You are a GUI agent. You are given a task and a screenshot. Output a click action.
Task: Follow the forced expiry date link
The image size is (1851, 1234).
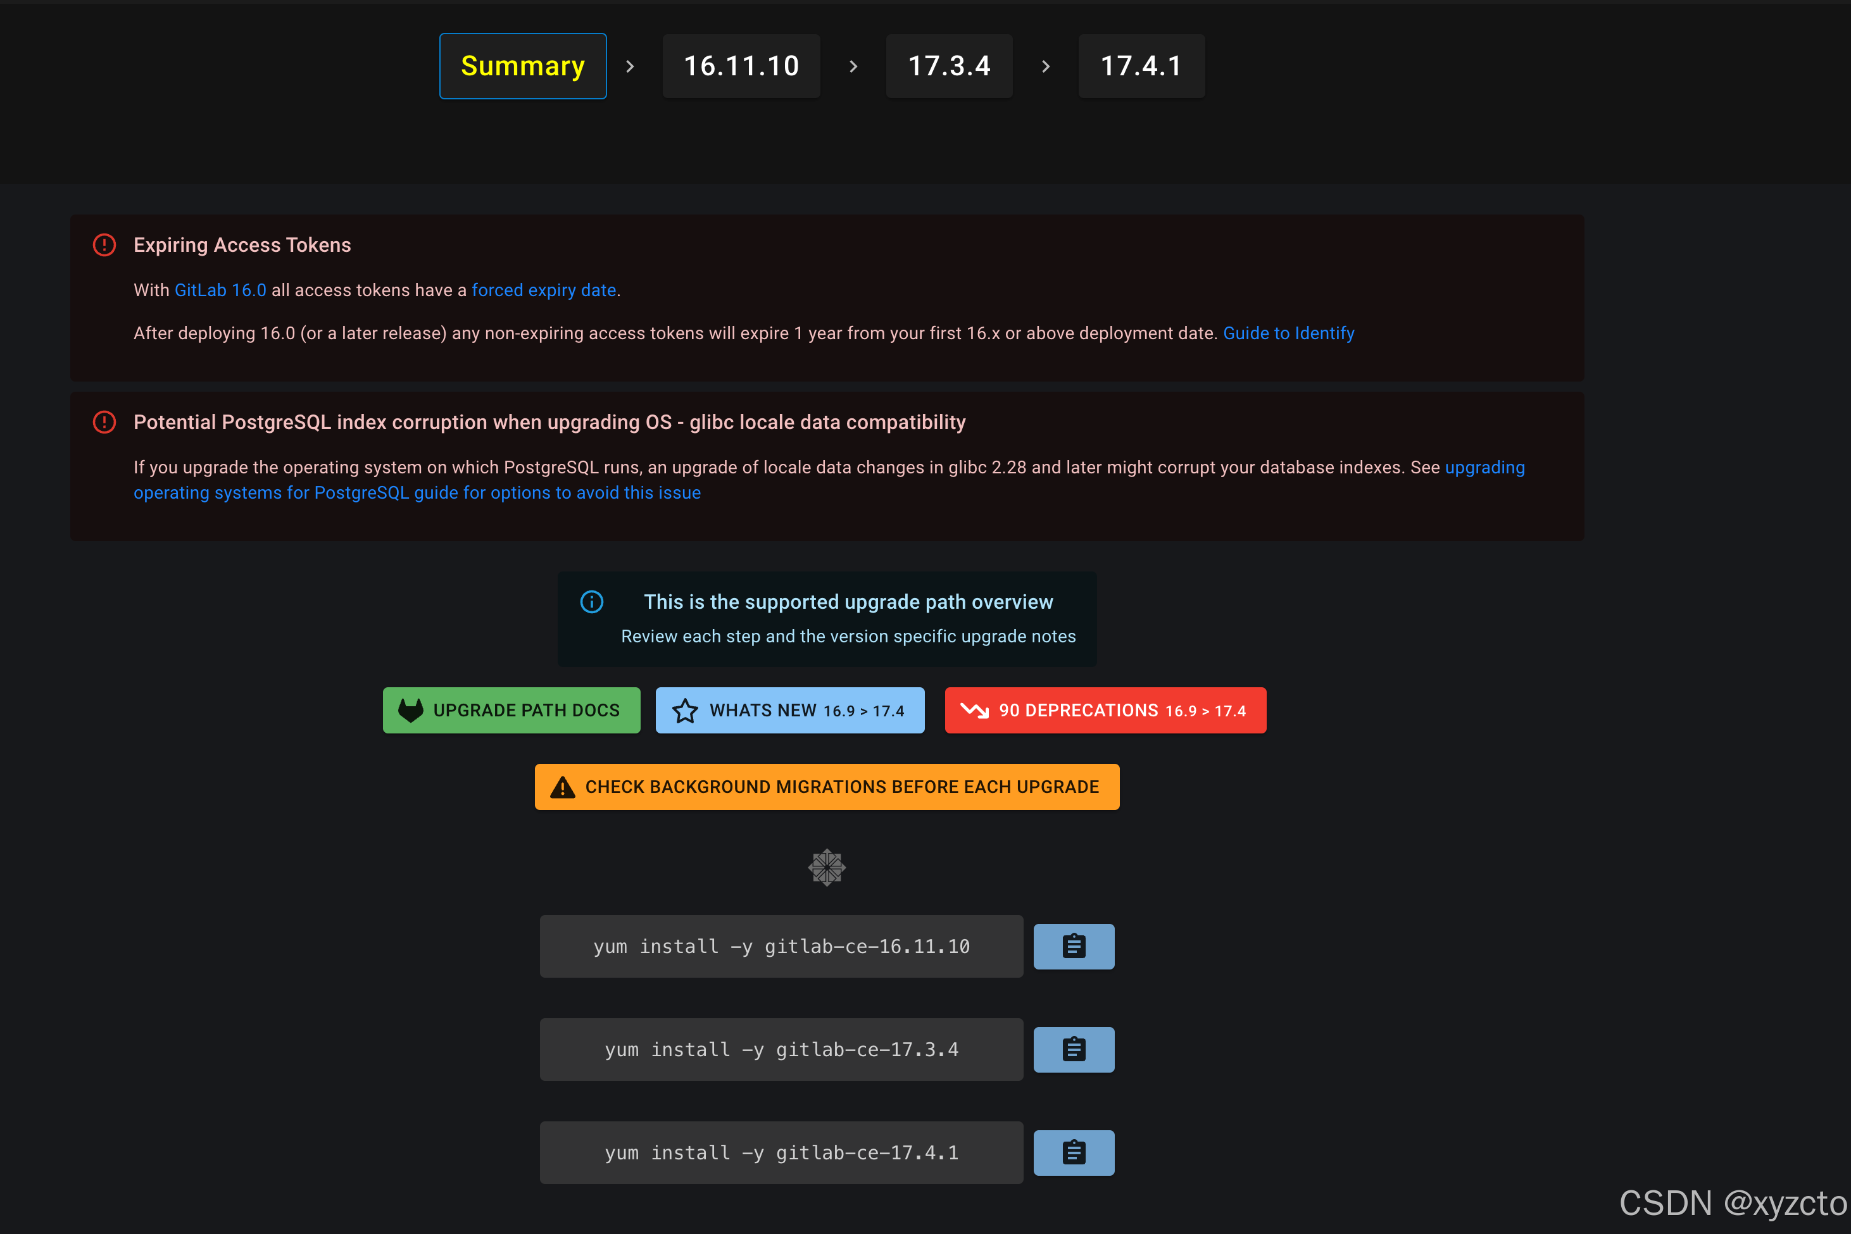click(543, 290)
